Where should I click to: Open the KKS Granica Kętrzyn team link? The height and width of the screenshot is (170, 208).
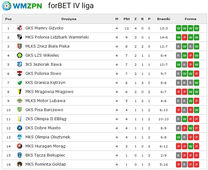(45, 83)
